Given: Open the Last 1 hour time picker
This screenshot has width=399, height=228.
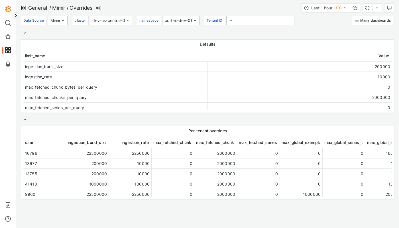Looking at the screenshot, I should (x=325, y=8).
